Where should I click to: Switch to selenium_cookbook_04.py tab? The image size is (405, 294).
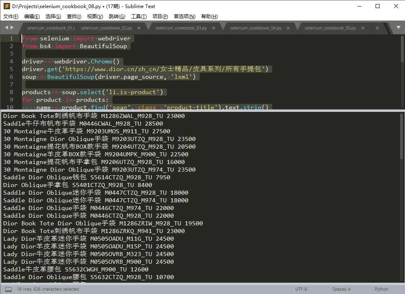click(x=256, y=28)
